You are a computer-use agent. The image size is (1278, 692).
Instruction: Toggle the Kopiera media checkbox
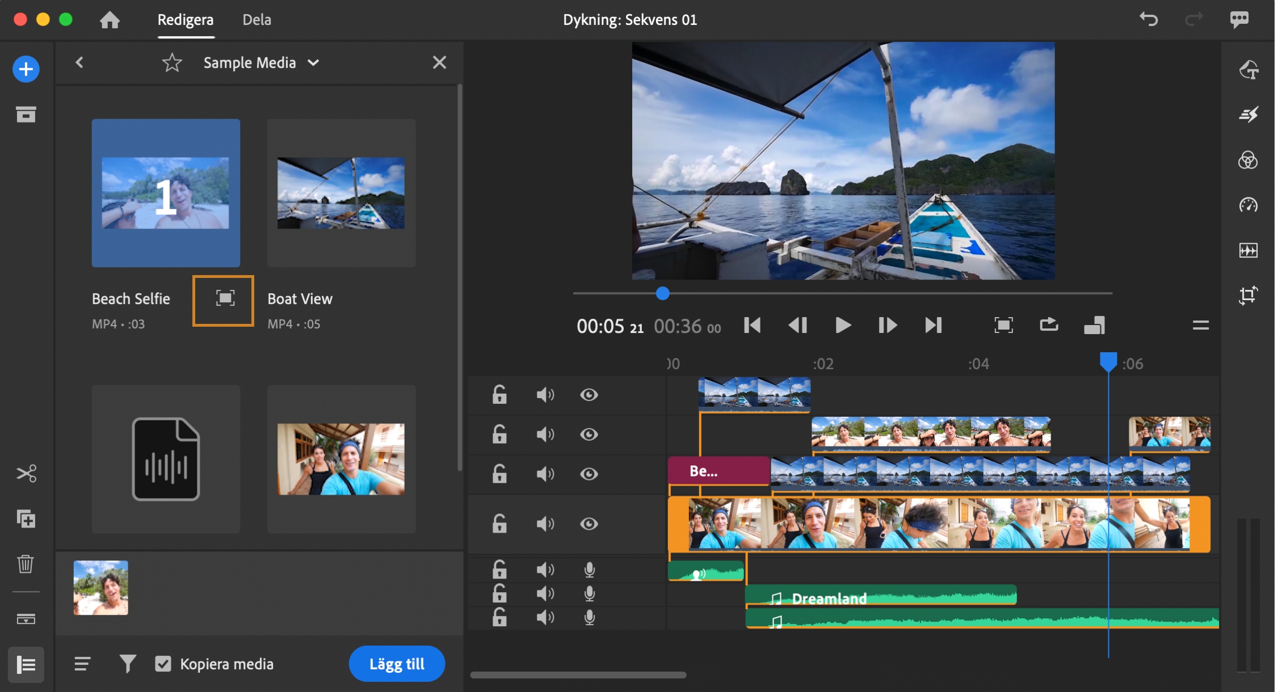pyautogui.click(x=163, y=664)
